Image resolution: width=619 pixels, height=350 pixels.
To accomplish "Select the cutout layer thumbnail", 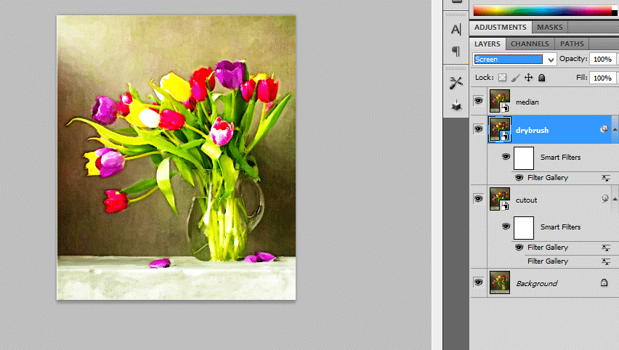I will (x=500, y=199).
